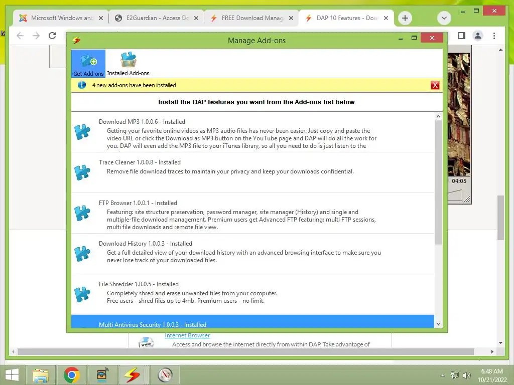
Task: Open File Explorer from taskbar
Action: coord(40,375)
